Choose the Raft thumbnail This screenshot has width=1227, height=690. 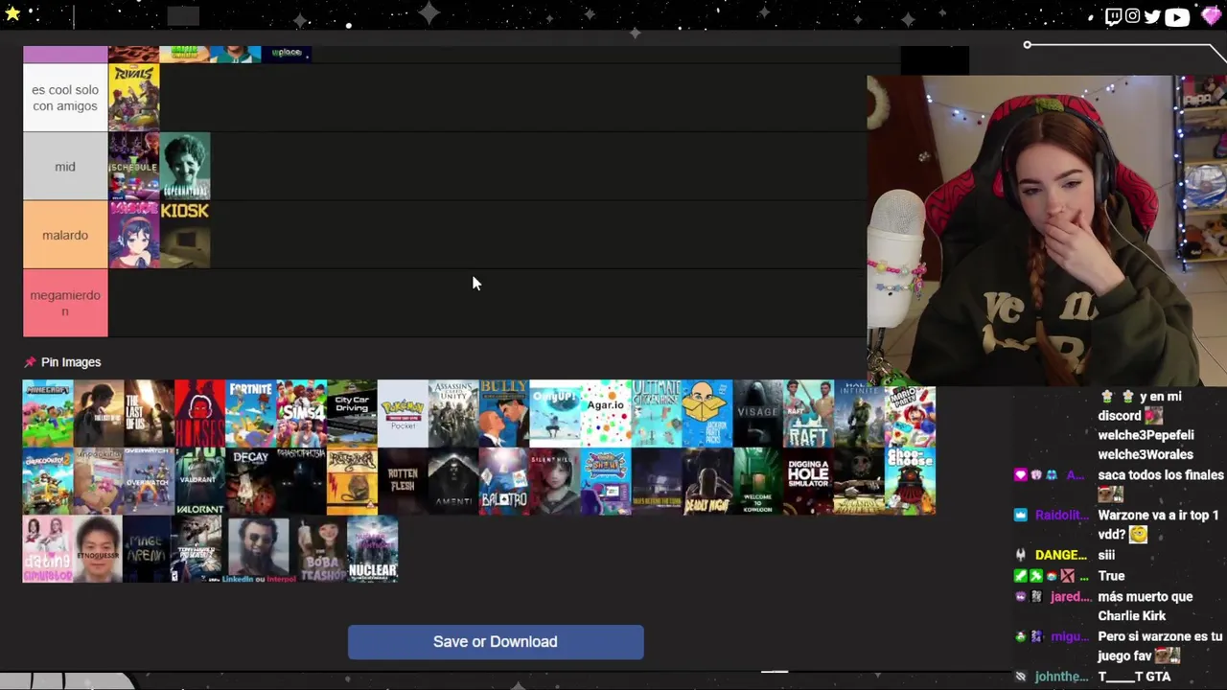point(808,414)
